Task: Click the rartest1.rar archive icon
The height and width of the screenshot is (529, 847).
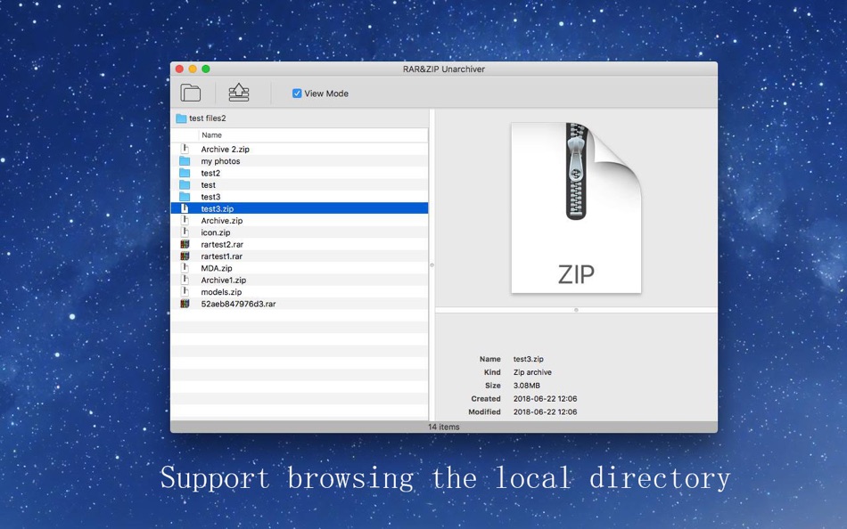Action: [185, 256]
